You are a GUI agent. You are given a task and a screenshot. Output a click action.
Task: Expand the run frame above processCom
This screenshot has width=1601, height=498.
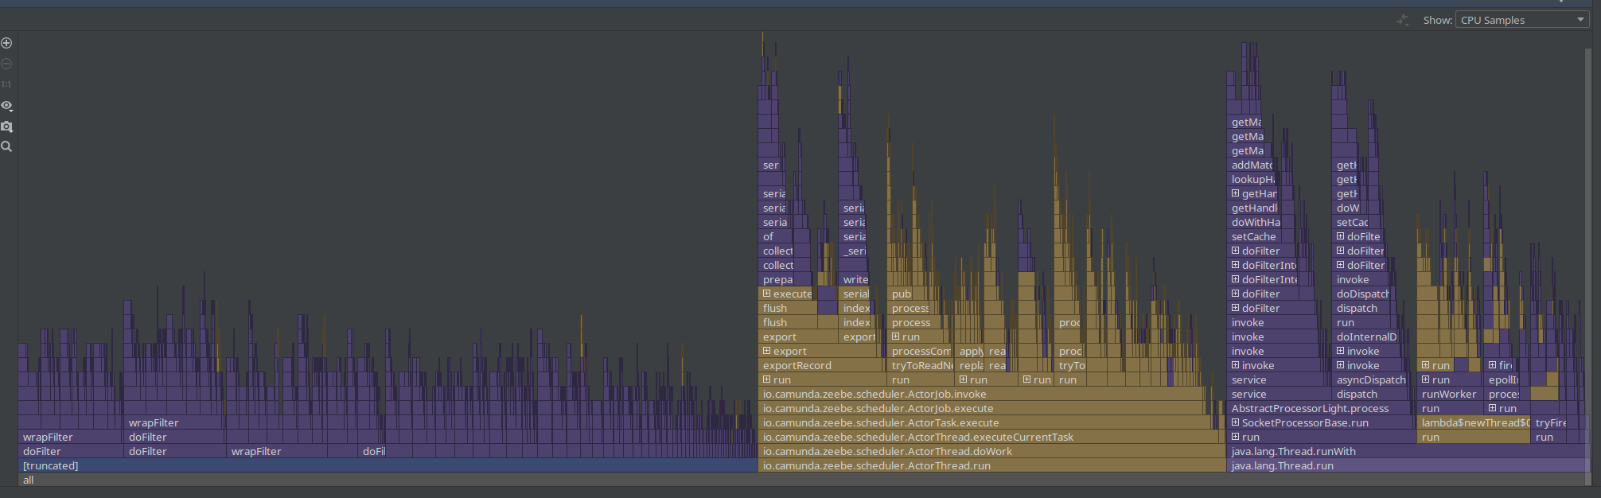click(x=896, y=337)
